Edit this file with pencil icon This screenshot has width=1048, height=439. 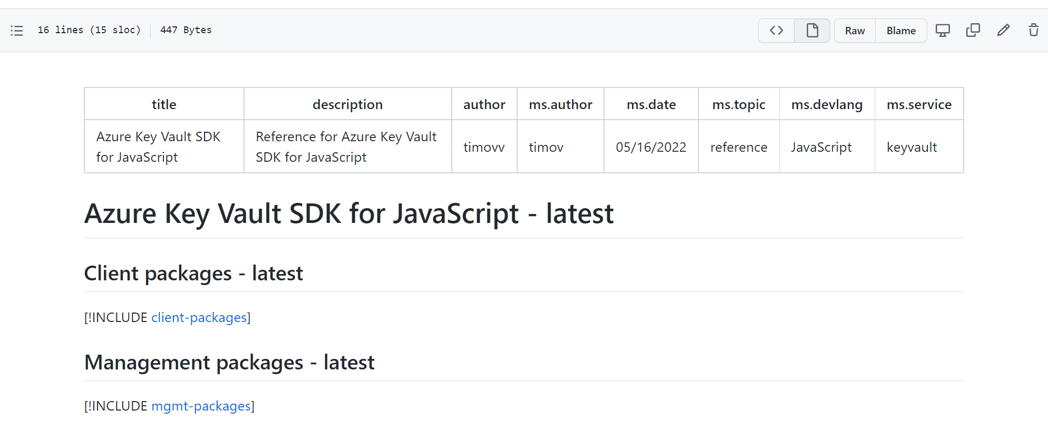(1003, 31)
